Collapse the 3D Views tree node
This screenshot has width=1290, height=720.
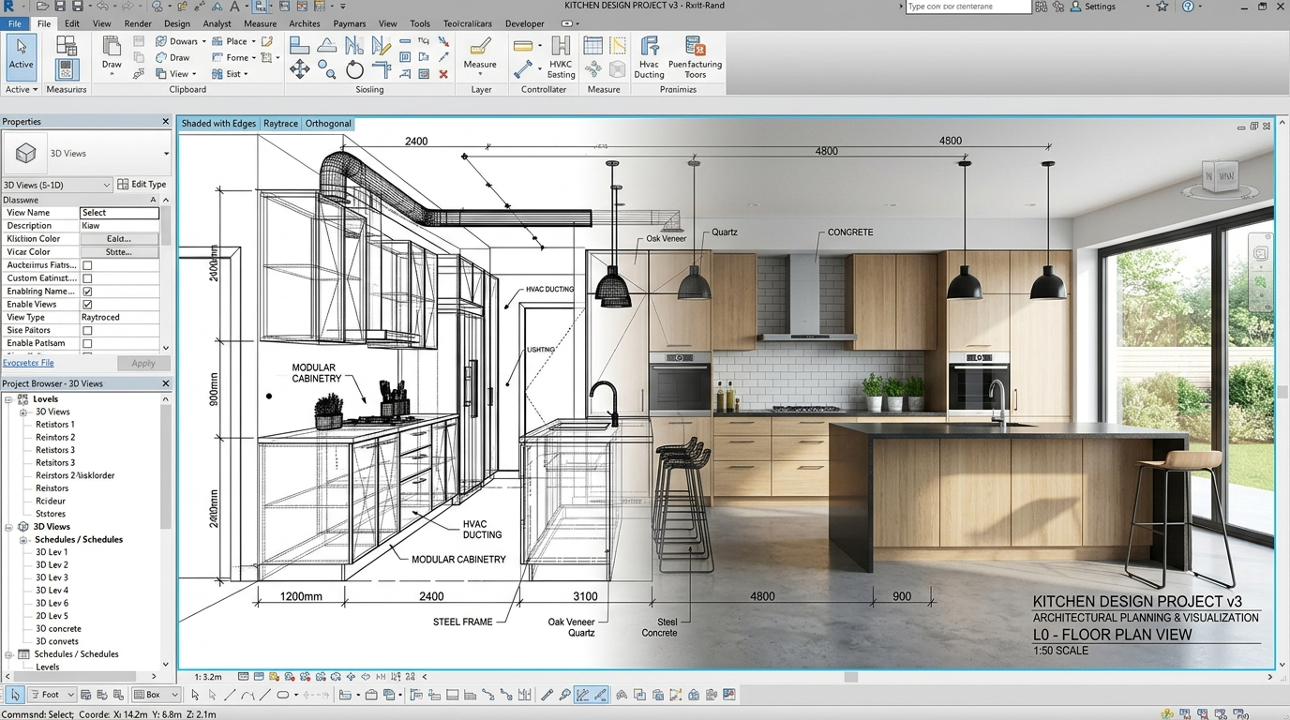coord(8,527)
